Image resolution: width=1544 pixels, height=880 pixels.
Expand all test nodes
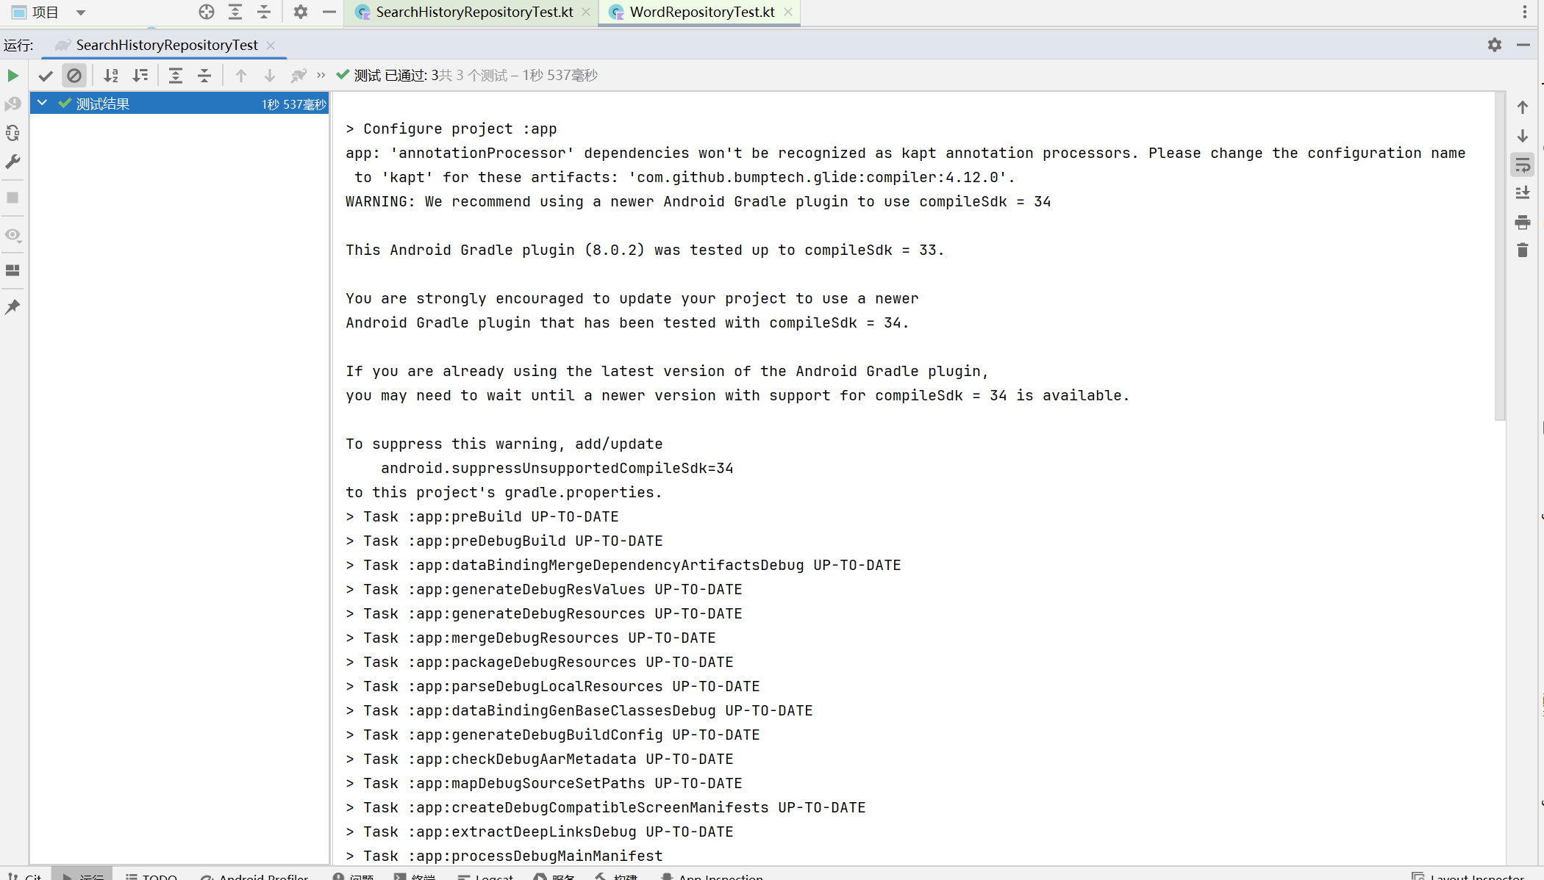pos(176,76)
